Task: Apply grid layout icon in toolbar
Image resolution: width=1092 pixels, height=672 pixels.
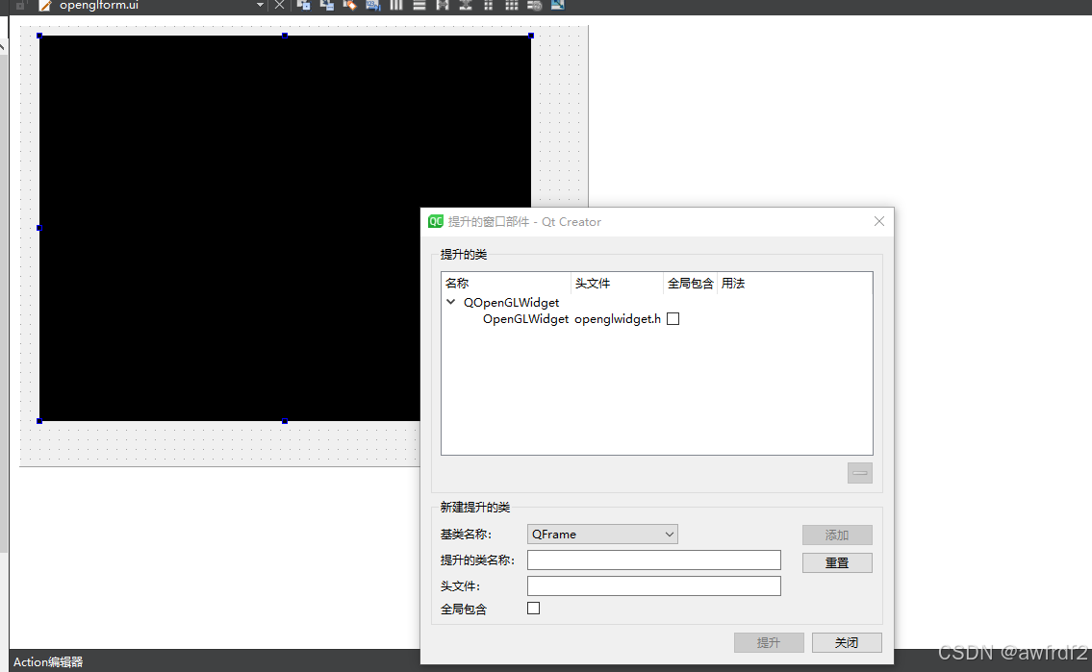Action: (x=512, y=5)
